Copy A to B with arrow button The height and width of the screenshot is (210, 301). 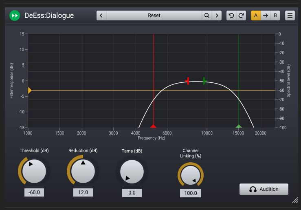click(265, 15)
